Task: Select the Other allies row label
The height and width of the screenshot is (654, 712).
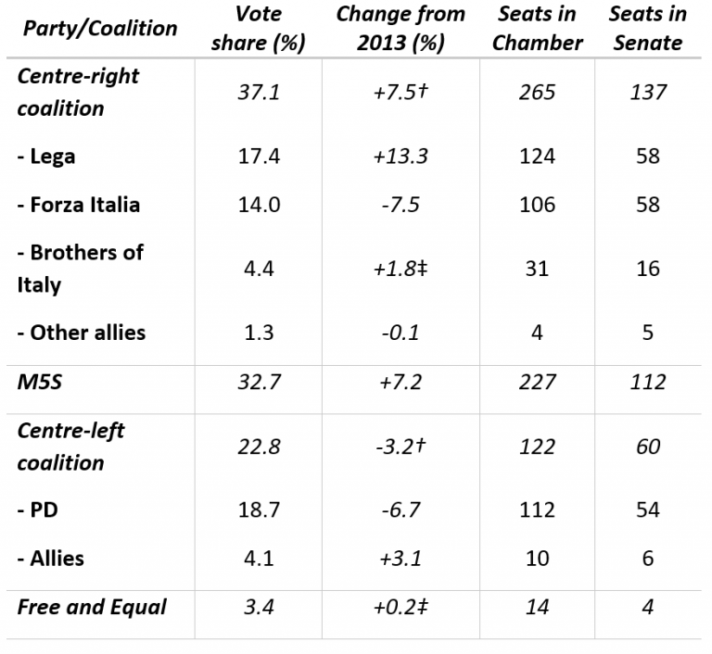Action: [x=81, y=332]
